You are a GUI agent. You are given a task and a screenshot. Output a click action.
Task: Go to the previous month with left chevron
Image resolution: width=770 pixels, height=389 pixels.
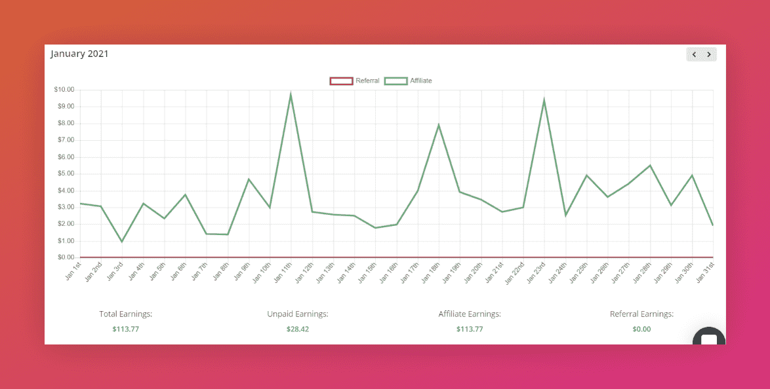coord(694,54)
